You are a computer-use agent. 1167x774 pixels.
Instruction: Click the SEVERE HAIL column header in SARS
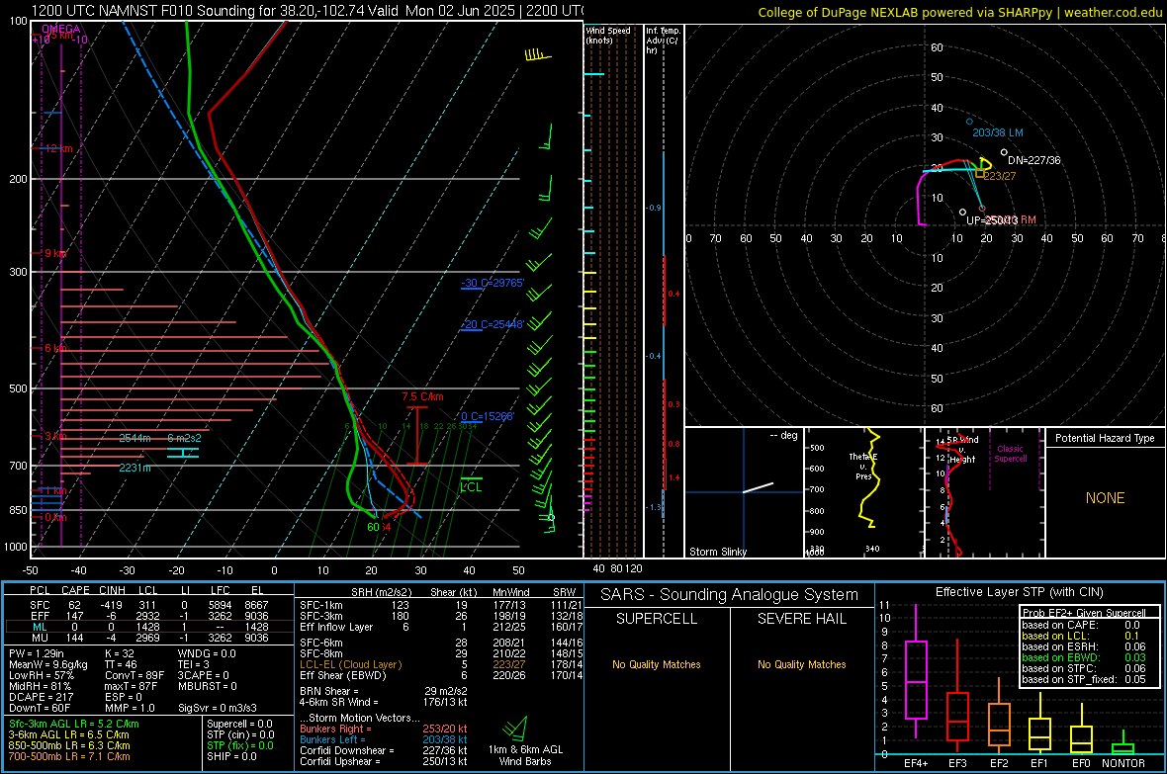[x=801, y=619]
